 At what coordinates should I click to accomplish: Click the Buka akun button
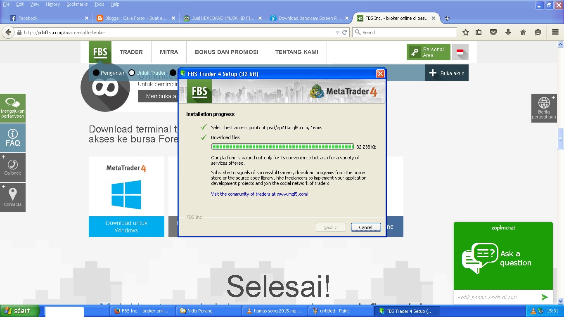click(x=447, y=73)
